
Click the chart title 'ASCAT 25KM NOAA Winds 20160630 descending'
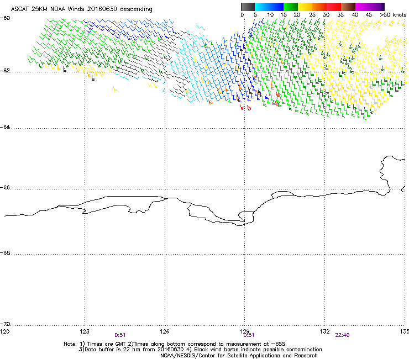pyautogui.click(x=81, y=9)
